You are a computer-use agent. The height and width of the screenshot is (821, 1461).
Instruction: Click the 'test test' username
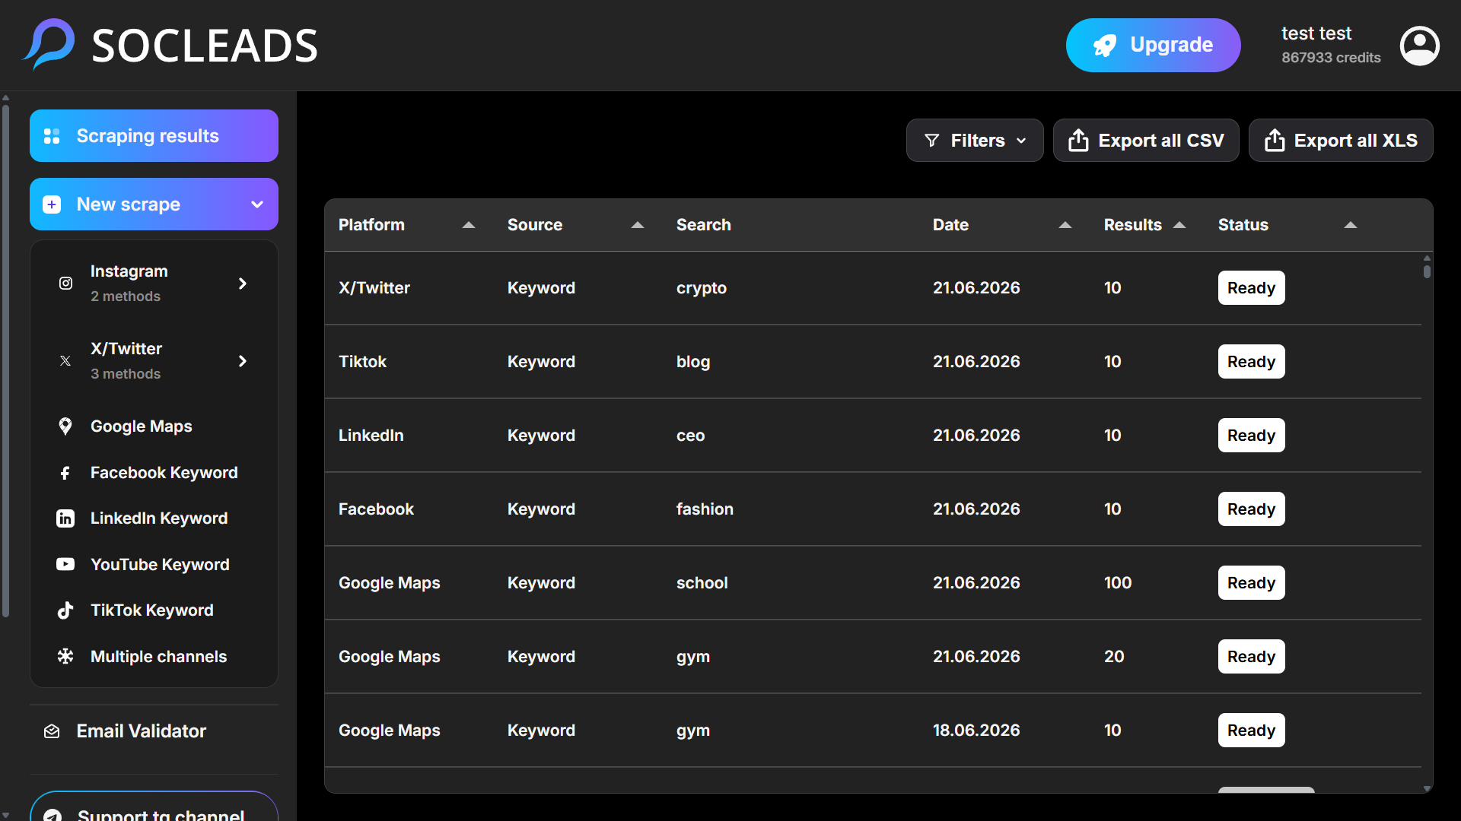tap(1316, 33)
